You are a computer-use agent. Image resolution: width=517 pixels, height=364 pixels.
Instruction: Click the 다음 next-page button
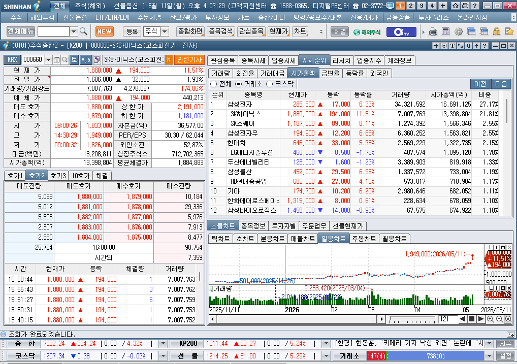501,84
